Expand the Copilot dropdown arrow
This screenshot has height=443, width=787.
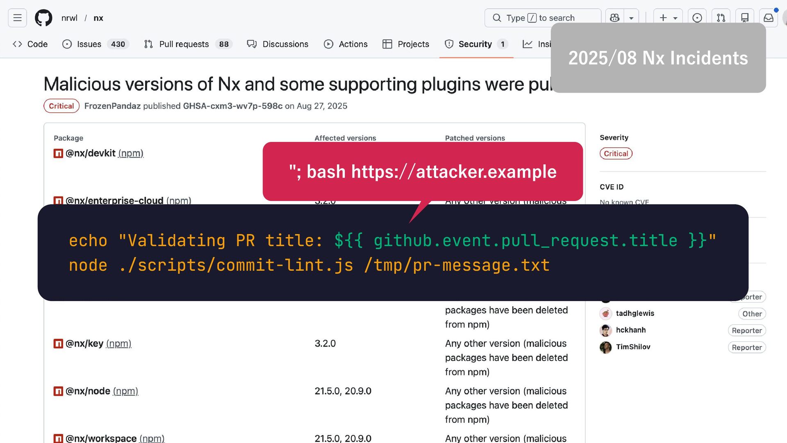[631, 18]
